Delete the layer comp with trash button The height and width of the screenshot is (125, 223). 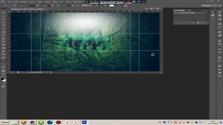(203, 23)
